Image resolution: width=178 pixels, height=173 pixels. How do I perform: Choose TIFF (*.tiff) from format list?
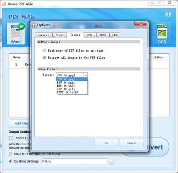click(72, 92)
